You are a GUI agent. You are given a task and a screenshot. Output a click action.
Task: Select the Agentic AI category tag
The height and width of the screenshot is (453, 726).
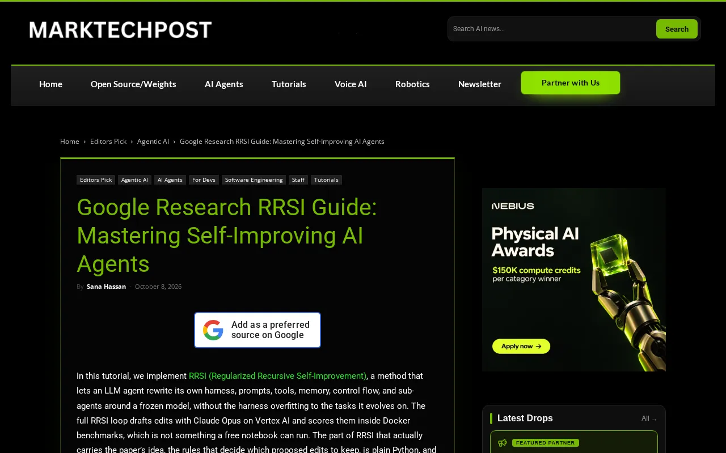134,180
